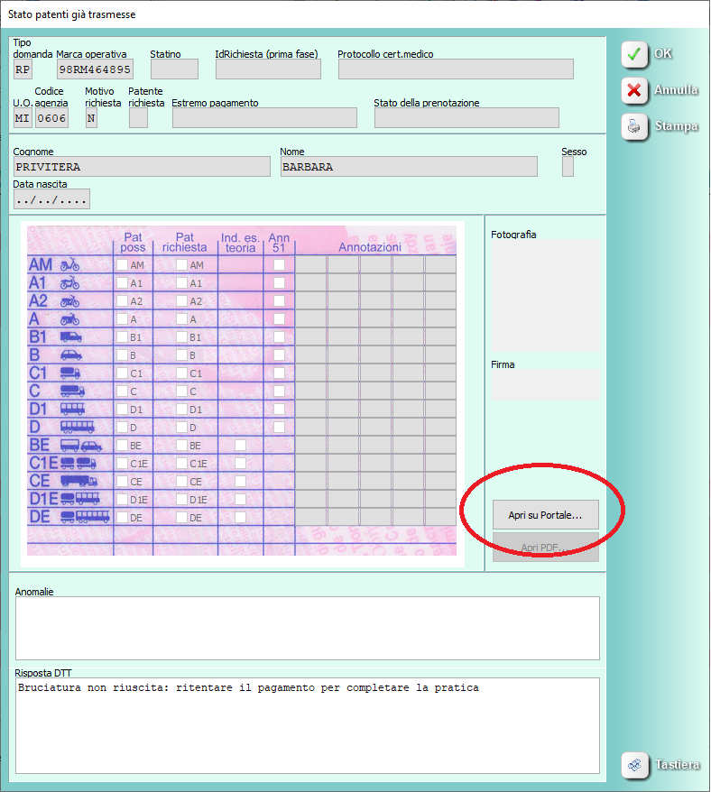Enable the Ann 51 checkbox for AM

click(279, 265)
